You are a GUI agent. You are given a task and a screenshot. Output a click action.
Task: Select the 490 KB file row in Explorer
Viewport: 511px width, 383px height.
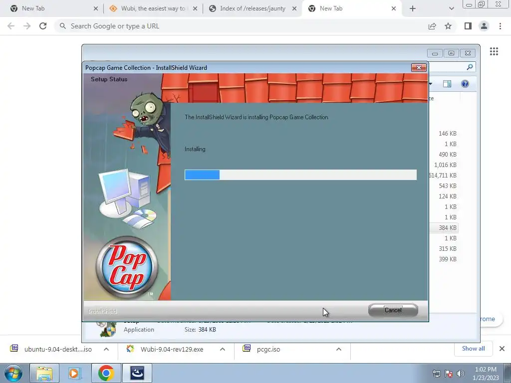(444, 155)
